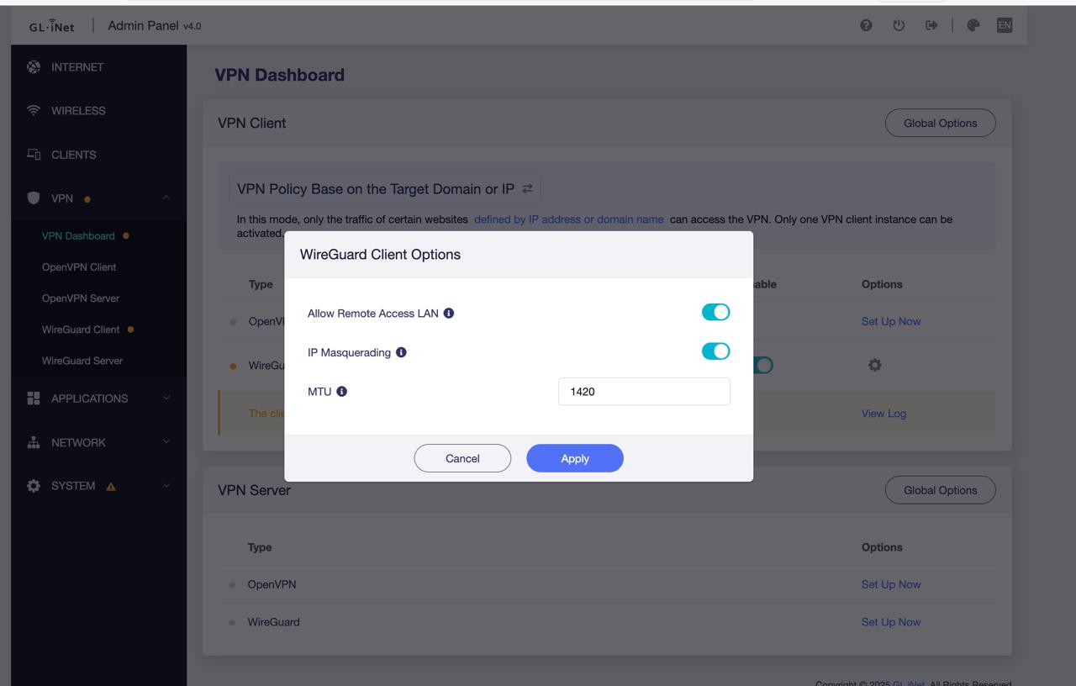1076x686 pixels.
Task: Click info icon next to IP Masquerading
Action: (401, 352)
